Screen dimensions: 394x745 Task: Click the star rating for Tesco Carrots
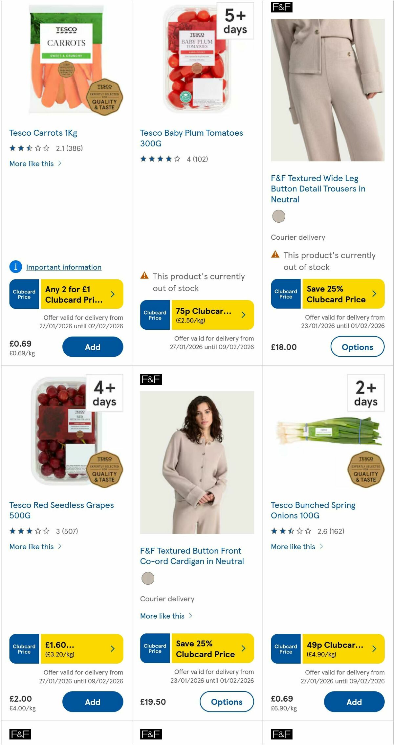click(x=29, y=148)
